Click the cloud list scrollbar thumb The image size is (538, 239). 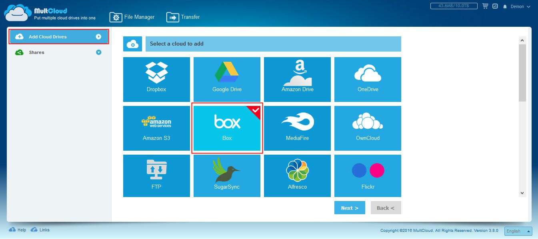click(x=522, y=73)
